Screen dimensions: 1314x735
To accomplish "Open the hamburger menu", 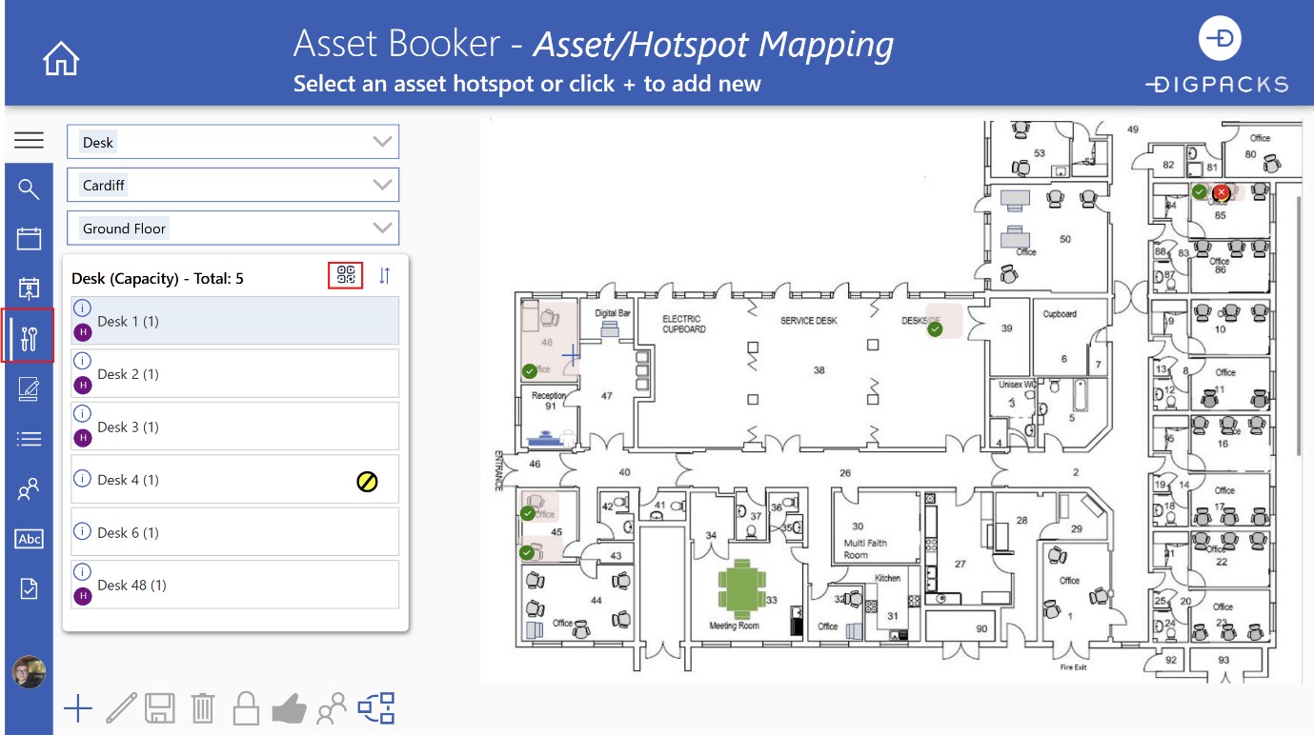I will click(x=29, y=141).
